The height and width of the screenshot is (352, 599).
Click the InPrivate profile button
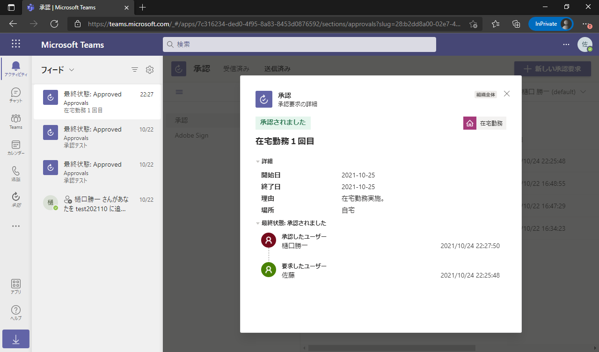(x=551, y=24)
